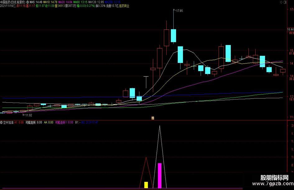
Task: Click the MA10: 14.78 label
Action: coord(50,2)
